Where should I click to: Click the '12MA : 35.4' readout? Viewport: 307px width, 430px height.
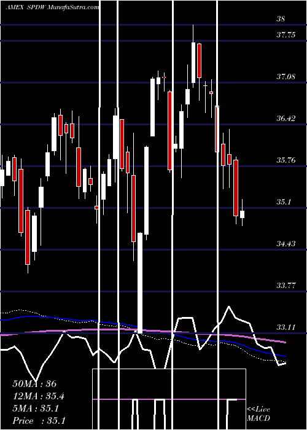click(x=39, y=396)
